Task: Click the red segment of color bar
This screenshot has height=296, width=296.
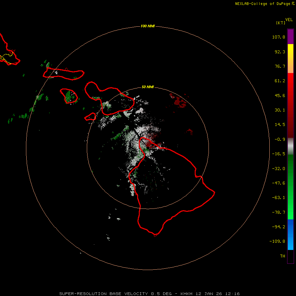Action: coord(290,105)
